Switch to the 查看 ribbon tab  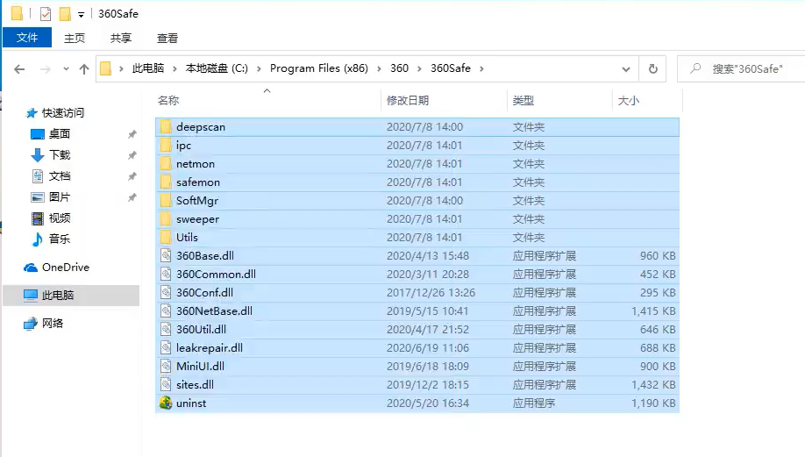pyautogui.click(x=167, y=38)
